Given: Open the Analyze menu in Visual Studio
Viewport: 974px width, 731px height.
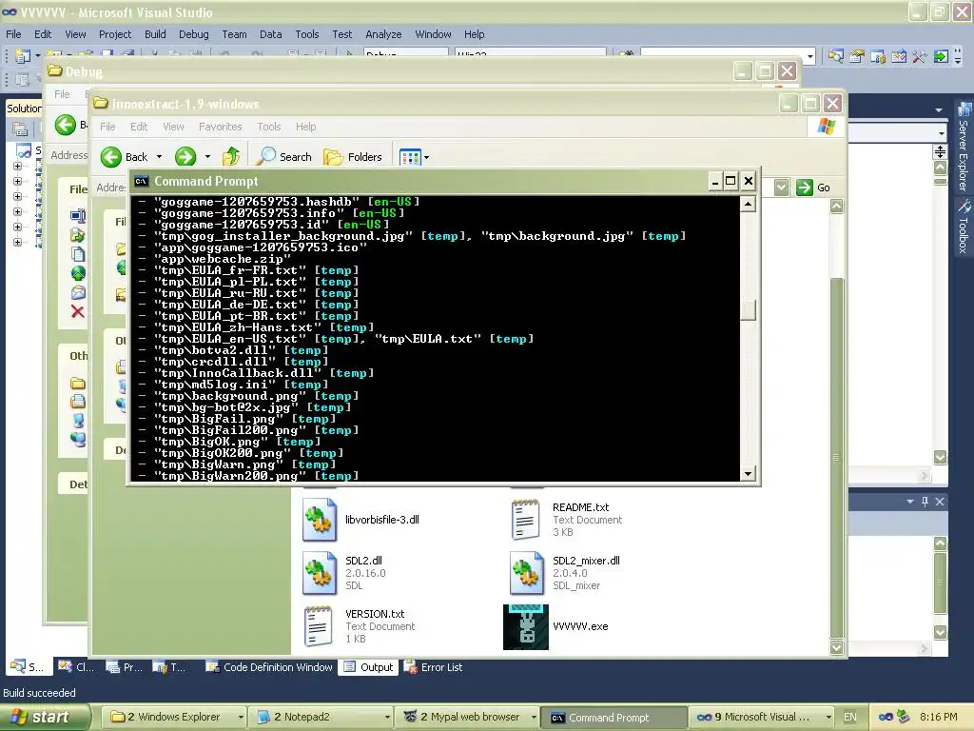Looking at the screenshot, I should click(383, 34).
